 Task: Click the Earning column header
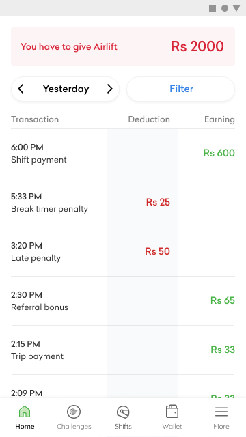coord(219,119)
